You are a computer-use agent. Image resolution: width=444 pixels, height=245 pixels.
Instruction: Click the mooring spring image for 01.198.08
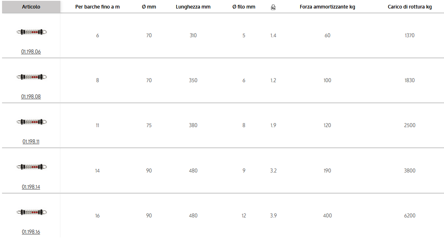(x=32, y=77)
